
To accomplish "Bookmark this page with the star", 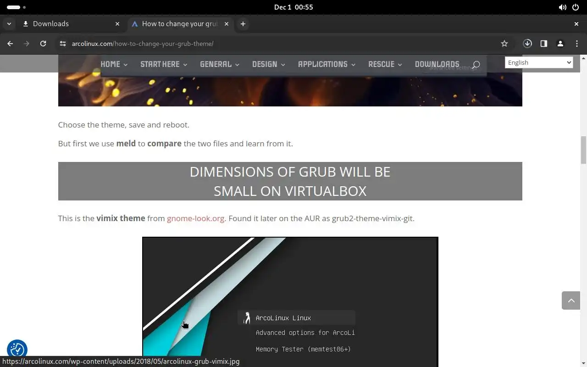I will (x=504, y=44).
